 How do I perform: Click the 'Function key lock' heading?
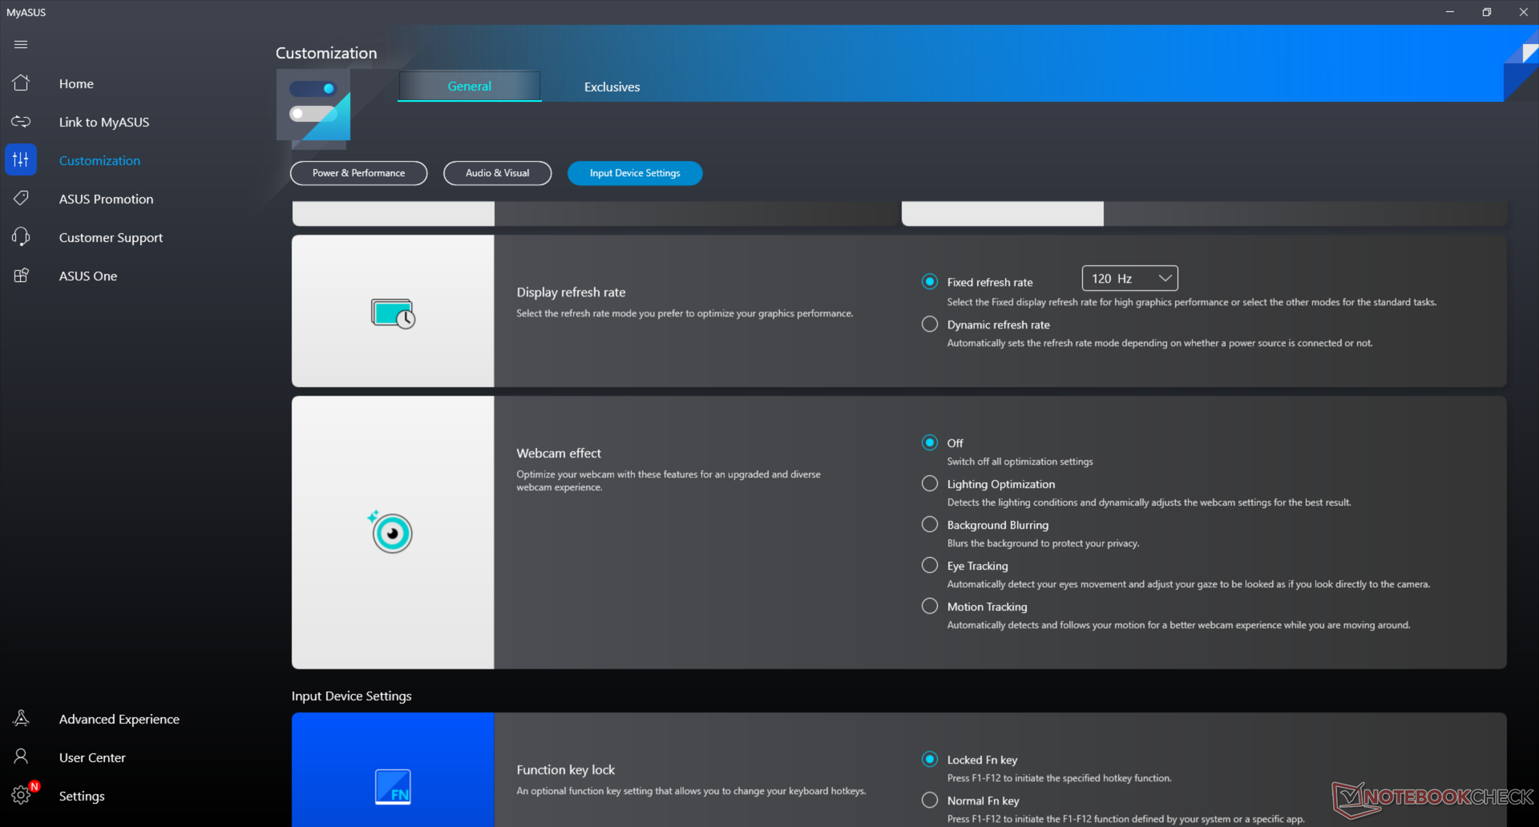pos(566,770)
